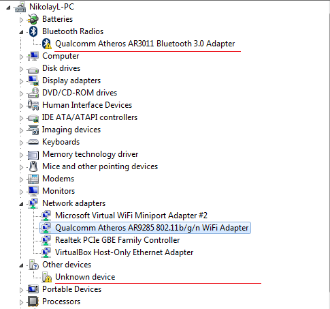Click the Imaging devices camera icon

[33, 130]
